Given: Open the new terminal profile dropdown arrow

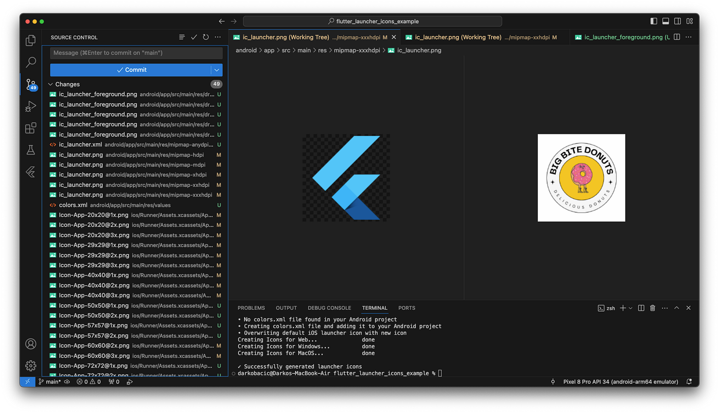Looking at the screenshot, I should click(x=631, y=308).
